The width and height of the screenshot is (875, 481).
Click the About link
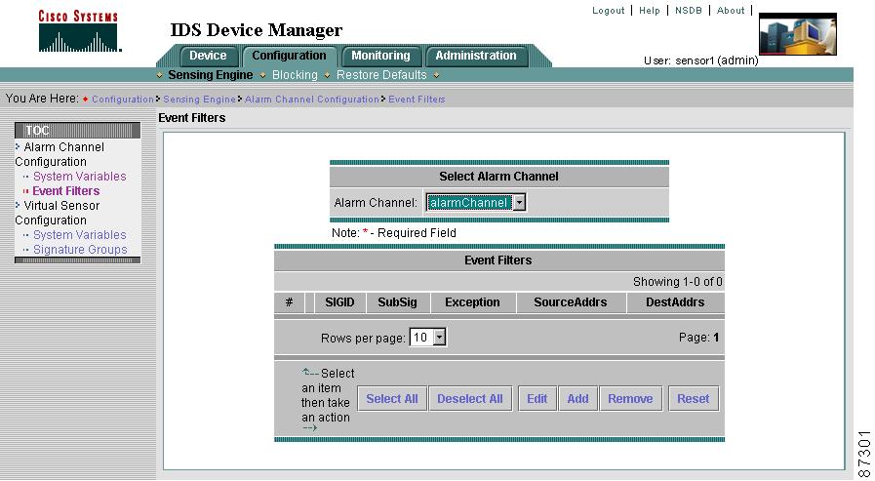click(x=731, y=11)
